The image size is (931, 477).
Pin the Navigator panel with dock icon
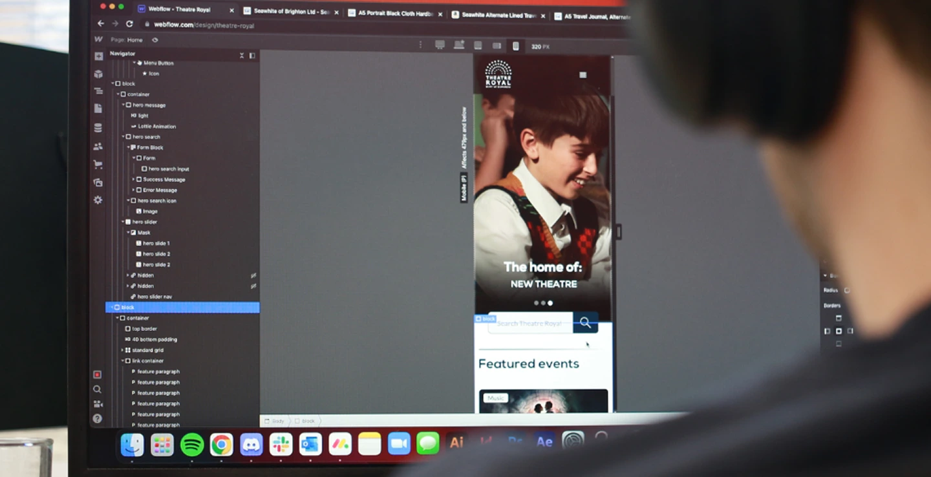click(252, 55)
